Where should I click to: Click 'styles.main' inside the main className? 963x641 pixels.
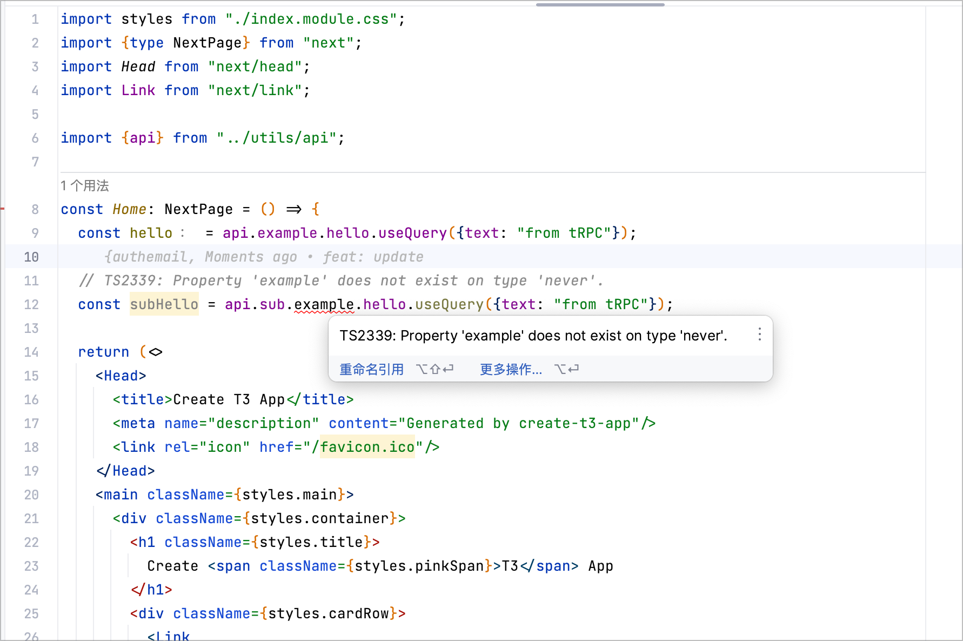point(290,495)
